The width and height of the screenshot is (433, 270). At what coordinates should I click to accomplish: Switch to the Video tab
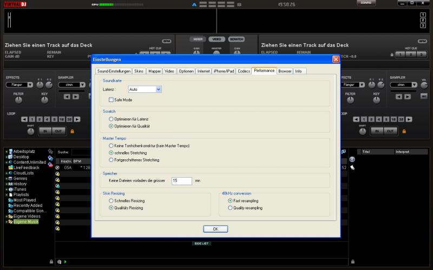(x=169, y=71)
